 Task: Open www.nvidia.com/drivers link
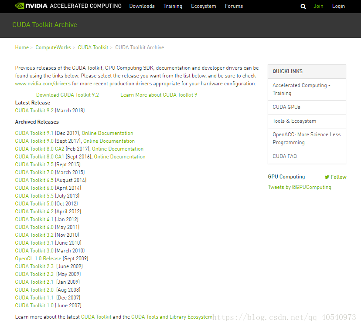pos(43,84)
